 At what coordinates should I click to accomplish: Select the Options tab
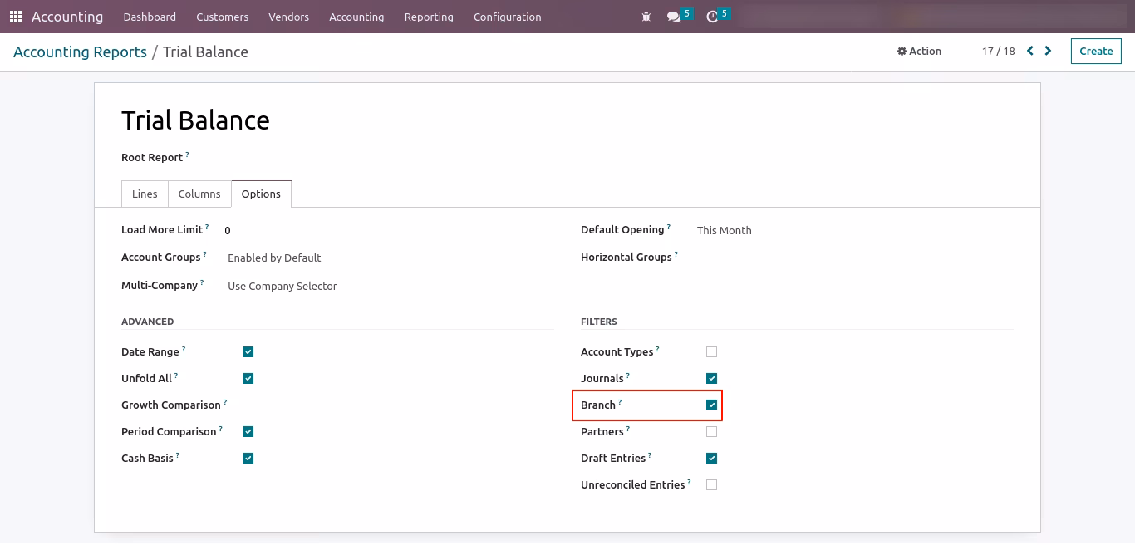(x=261, y=194)
